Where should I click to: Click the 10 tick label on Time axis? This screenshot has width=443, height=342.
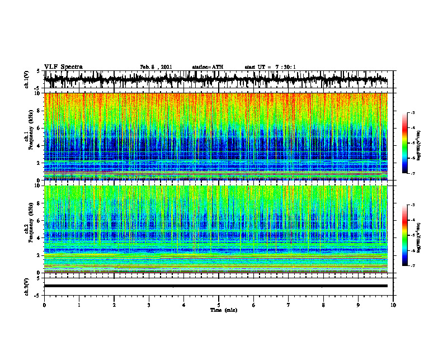pos(393,305)
